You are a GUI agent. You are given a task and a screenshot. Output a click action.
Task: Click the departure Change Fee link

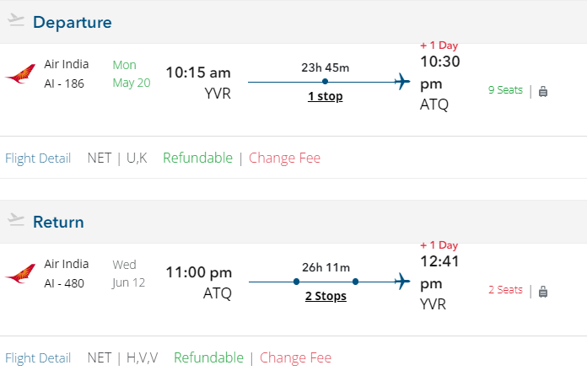[284, 158]
